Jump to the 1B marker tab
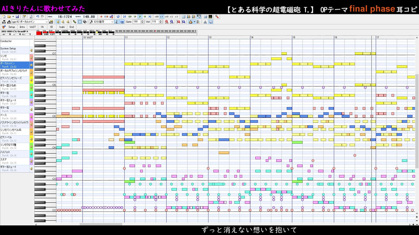 [x=52, y=27]
